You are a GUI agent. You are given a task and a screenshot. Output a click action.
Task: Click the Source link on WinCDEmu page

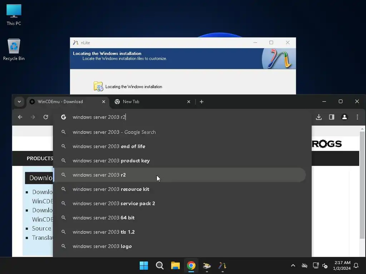(41, 228)
